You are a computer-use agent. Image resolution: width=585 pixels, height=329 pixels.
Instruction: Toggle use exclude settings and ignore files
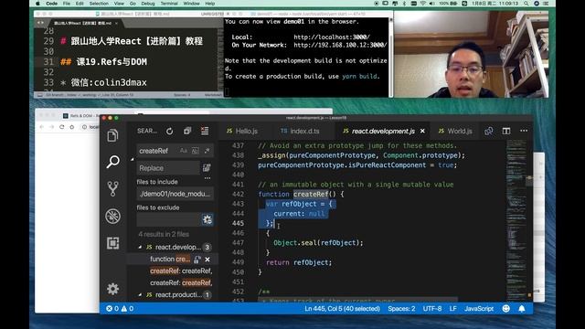coord(207,219)
